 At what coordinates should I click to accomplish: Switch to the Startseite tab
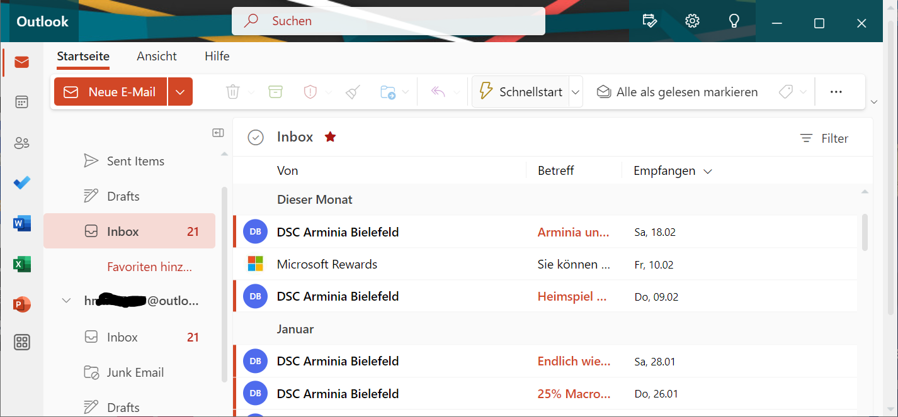tap(83, 57)
